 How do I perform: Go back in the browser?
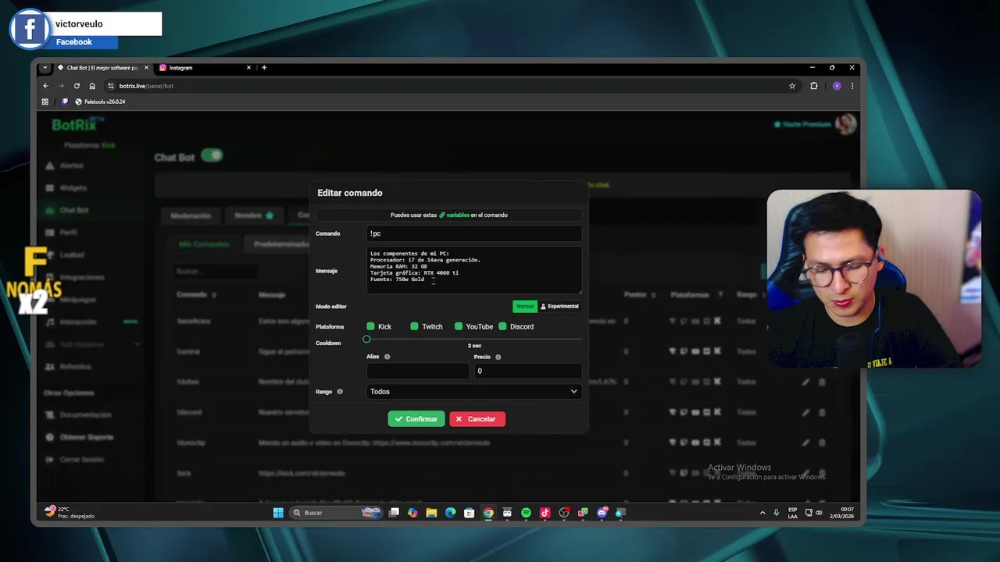[x=45, y=86]
